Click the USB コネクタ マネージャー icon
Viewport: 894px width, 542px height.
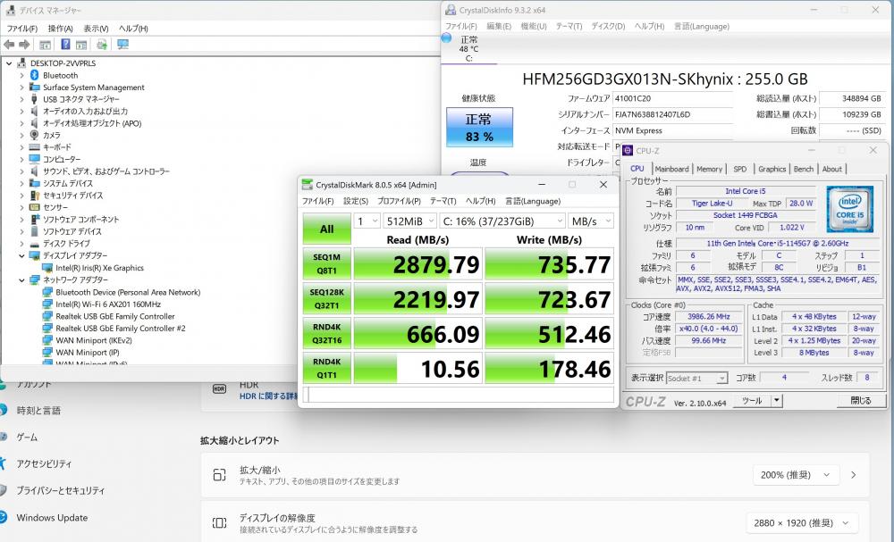[34, 99]
